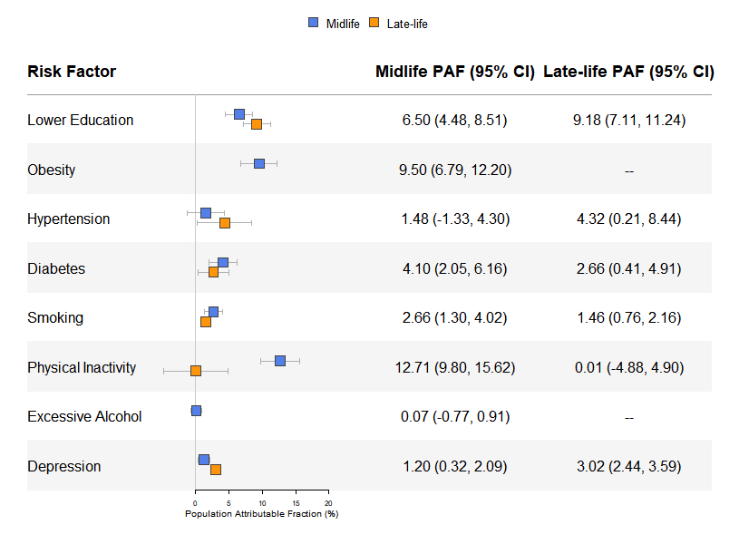Click the Population Attributable Fraction axis title
This screenshot has height=544, width=739.
click(261, 514)
